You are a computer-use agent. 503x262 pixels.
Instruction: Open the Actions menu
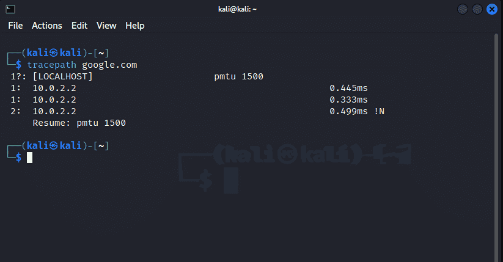point(47,26)
